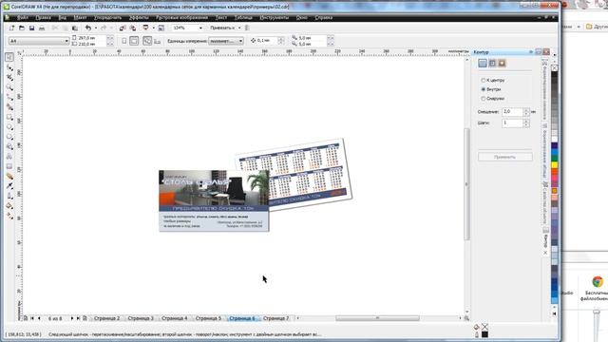Adjust the nudge offset 0,1 mm stepper

pyautogui.click(x=281, y=40)
